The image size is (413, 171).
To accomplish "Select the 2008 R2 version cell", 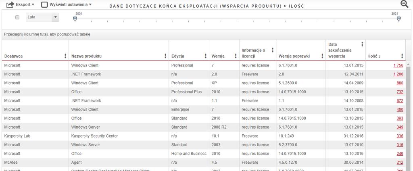I will coord(224,127).
